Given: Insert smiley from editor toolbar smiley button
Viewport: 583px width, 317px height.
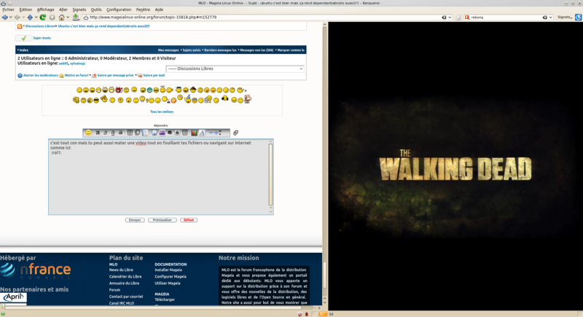Looking at the screenshot, I should (x=88, y=133).
